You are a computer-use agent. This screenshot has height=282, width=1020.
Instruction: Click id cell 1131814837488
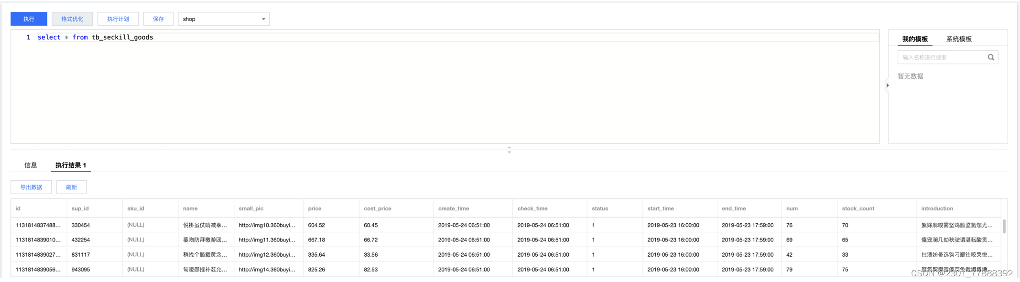pyautogui.click(x=39, y=225)
